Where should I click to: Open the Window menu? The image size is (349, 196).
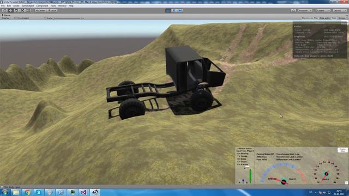62,6
